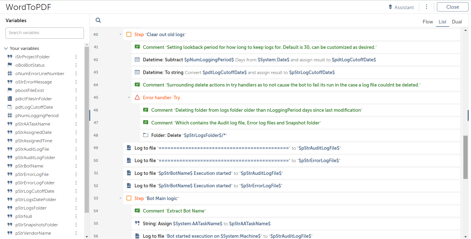Click the action list vertical scrollbar thumb
The width and height of the screenshot is (471, 239).
(466, 157)
